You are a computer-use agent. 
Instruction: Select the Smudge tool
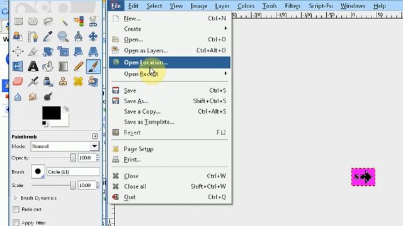(33, 97)
